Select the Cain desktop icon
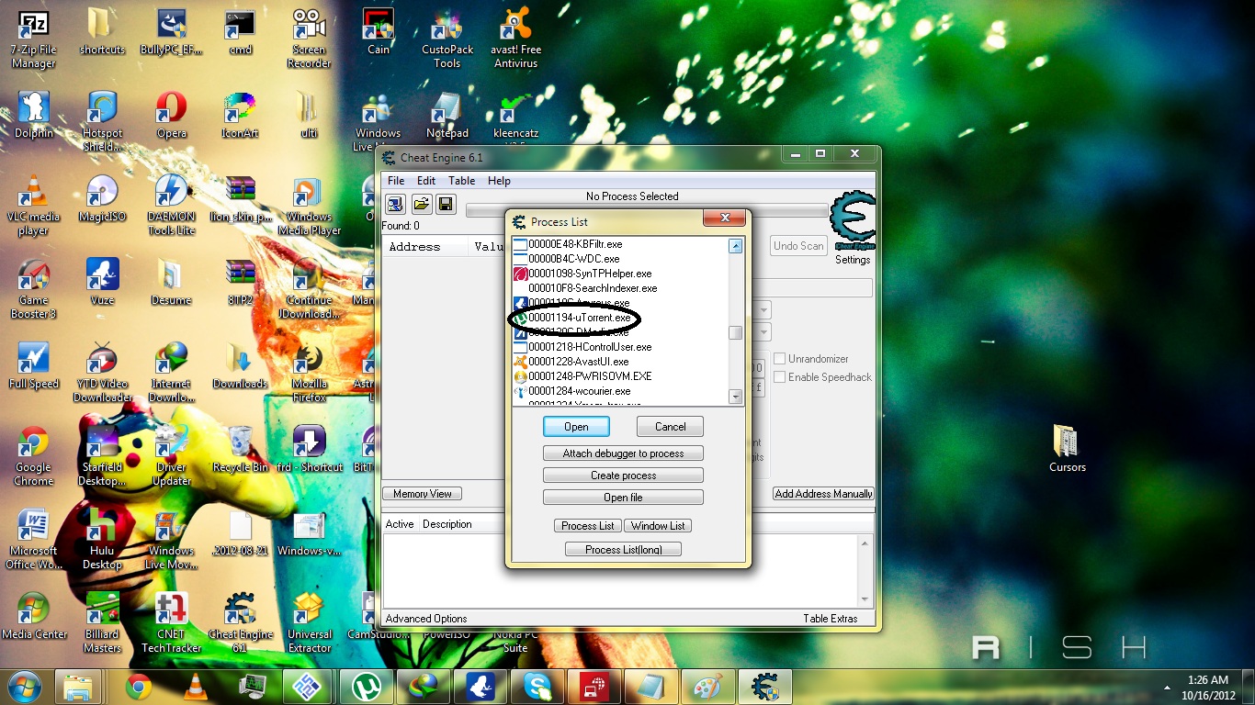1255x705 pixels. [379, 33]
